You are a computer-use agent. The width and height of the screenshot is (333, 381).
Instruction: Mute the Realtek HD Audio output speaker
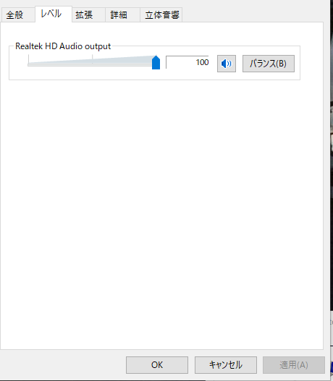pos(226,64)
